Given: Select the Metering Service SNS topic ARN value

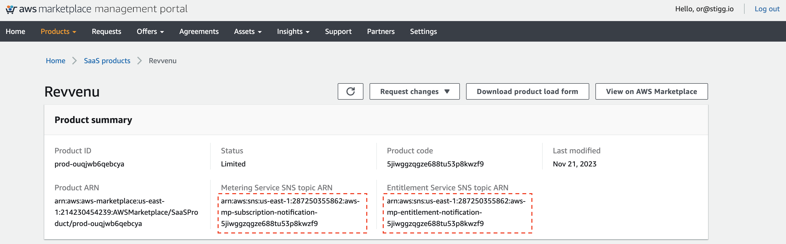Looking at the screenshot, I should [290, 212].
